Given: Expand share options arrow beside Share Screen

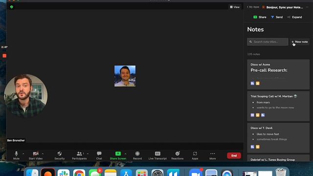Looking at the screenshot, I should 125,154.
